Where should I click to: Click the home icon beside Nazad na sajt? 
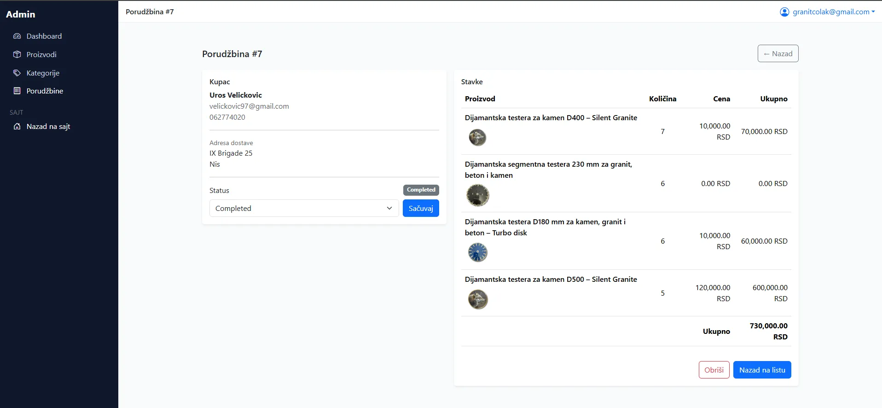click(17, 126)
